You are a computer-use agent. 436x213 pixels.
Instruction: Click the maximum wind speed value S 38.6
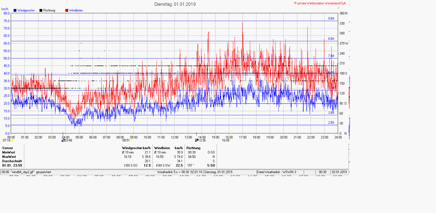coord(146,157)
